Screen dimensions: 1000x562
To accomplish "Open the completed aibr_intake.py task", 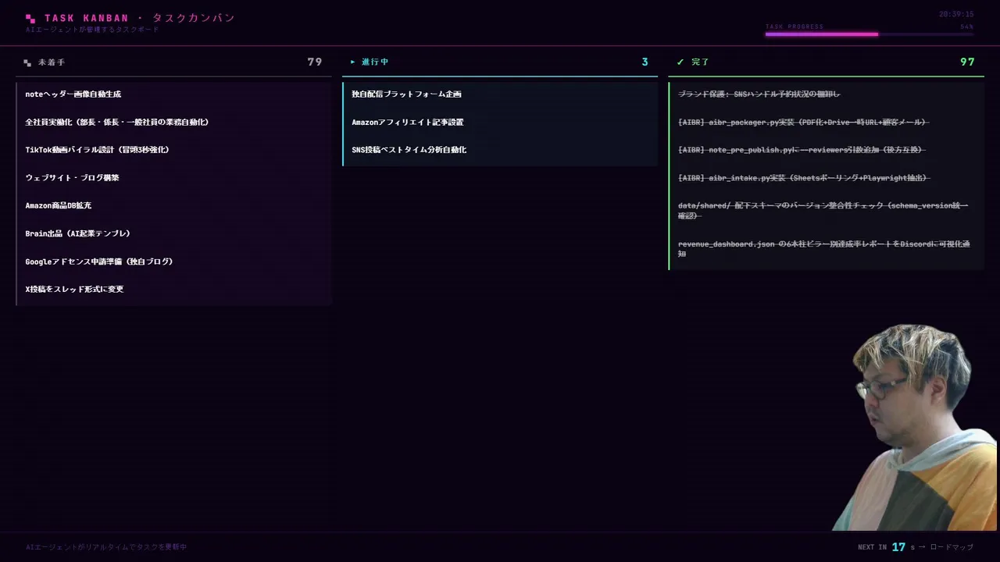I will (x=827, y=178).
